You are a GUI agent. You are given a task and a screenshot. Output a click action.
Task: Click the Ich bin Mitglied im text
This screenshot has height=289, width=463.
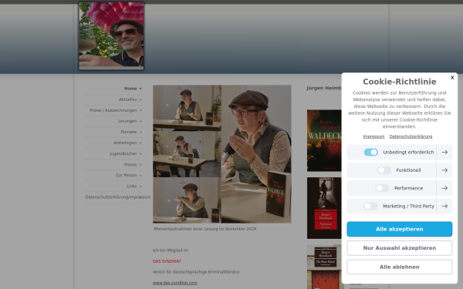[x=171, y=250]
